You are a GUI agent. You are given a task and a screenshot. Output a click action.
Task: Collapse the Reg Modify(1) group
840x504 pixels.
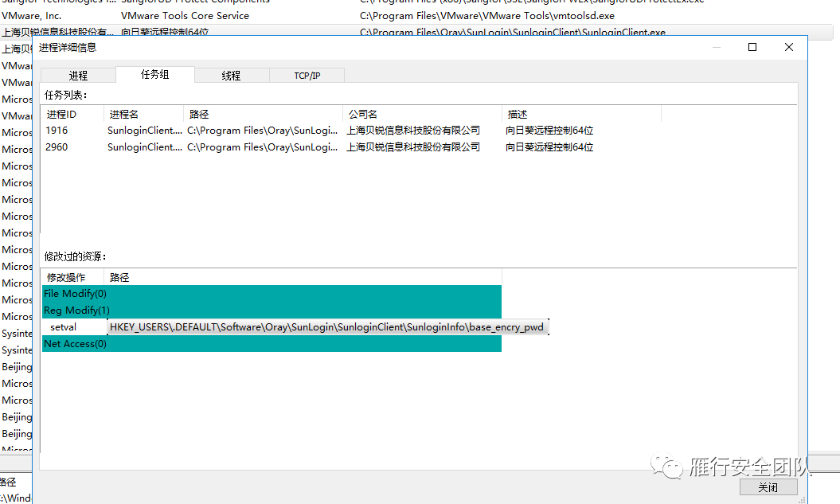(x=272, y=310)
